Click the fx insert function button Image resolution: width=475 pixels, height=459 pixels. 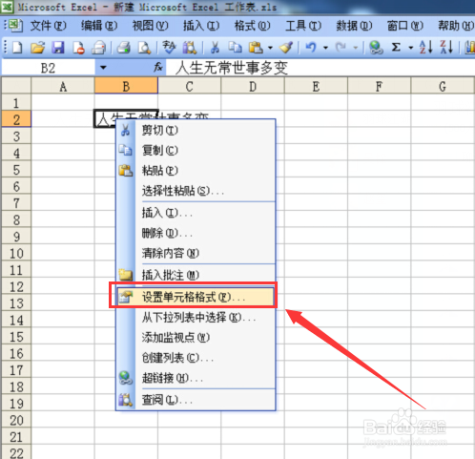158,67
